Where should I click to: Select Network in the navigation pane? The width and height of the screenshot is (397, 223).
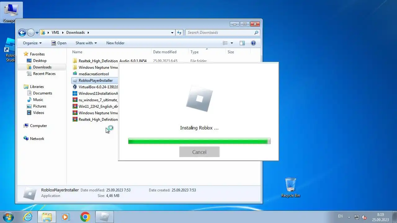coord(37,139)
